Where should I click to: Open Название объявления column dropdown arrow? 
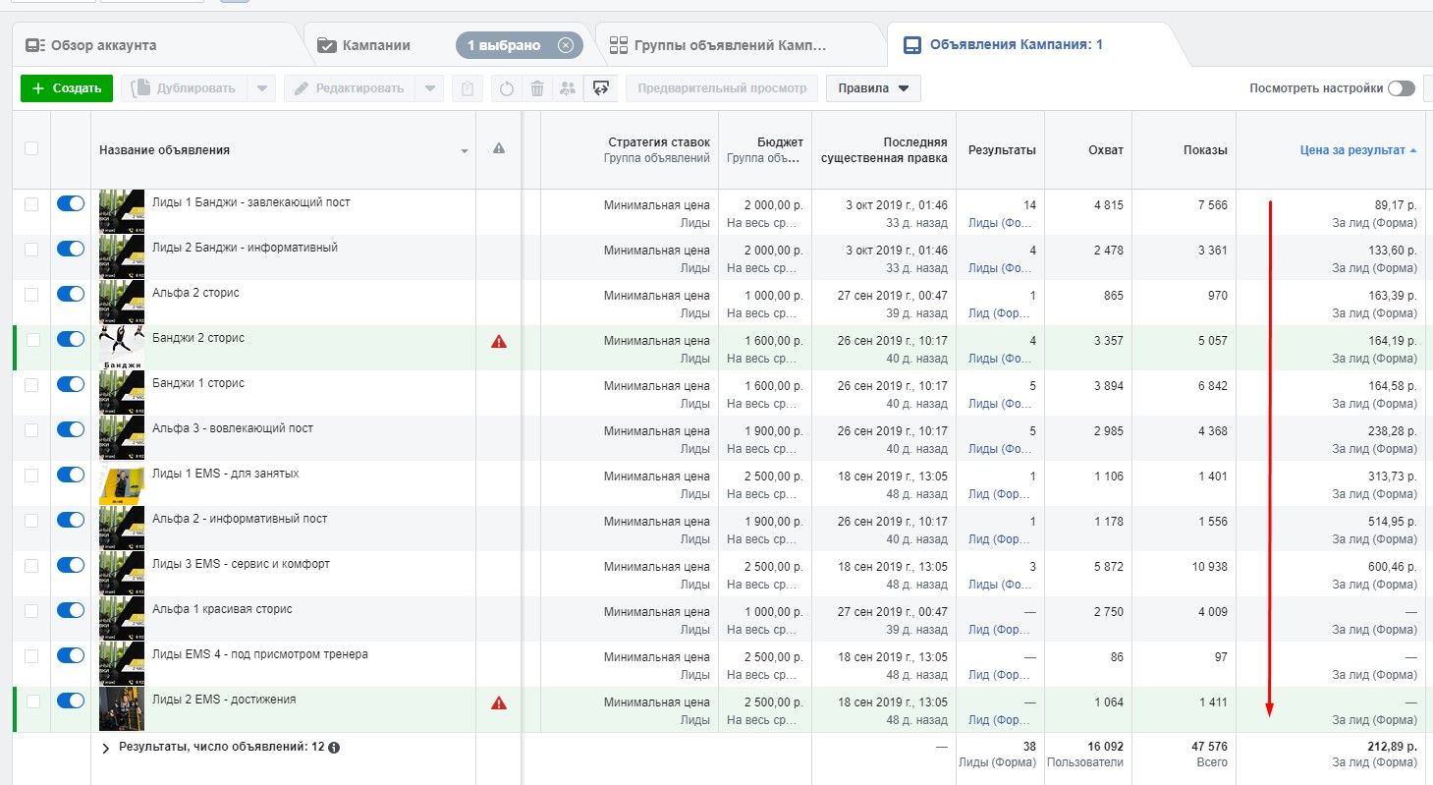pos(465,151)
